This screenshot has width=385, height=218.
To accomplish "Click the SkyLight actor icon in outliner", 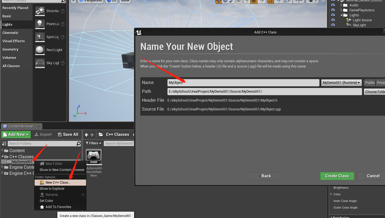I will coord(349,25).
